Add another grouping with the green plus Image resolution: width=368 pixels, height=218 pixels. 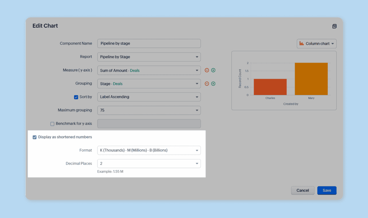[213, 83]
